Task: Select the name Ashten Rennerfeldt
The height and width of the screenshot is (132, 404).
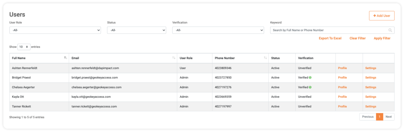Action: tap(24, 68)
